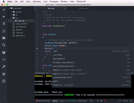The width and height of the screenshot is (134, 103).
Task: Click src/main.cpp path in status bar
Action: [82, 101]
